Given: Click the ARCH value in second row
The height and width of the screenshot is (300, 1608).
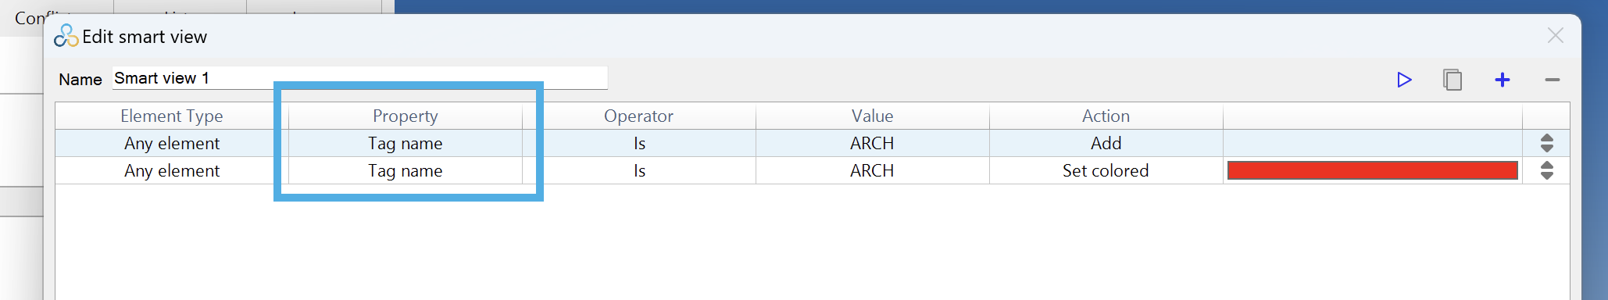Looking at the screenshot, I should (872, 170).
